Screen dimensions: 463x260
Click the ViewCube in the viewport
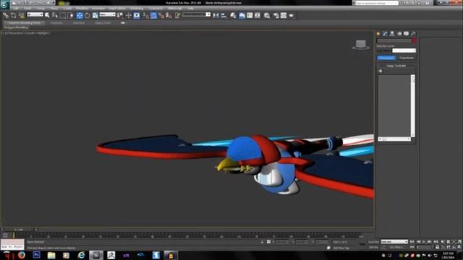(360, 45)
